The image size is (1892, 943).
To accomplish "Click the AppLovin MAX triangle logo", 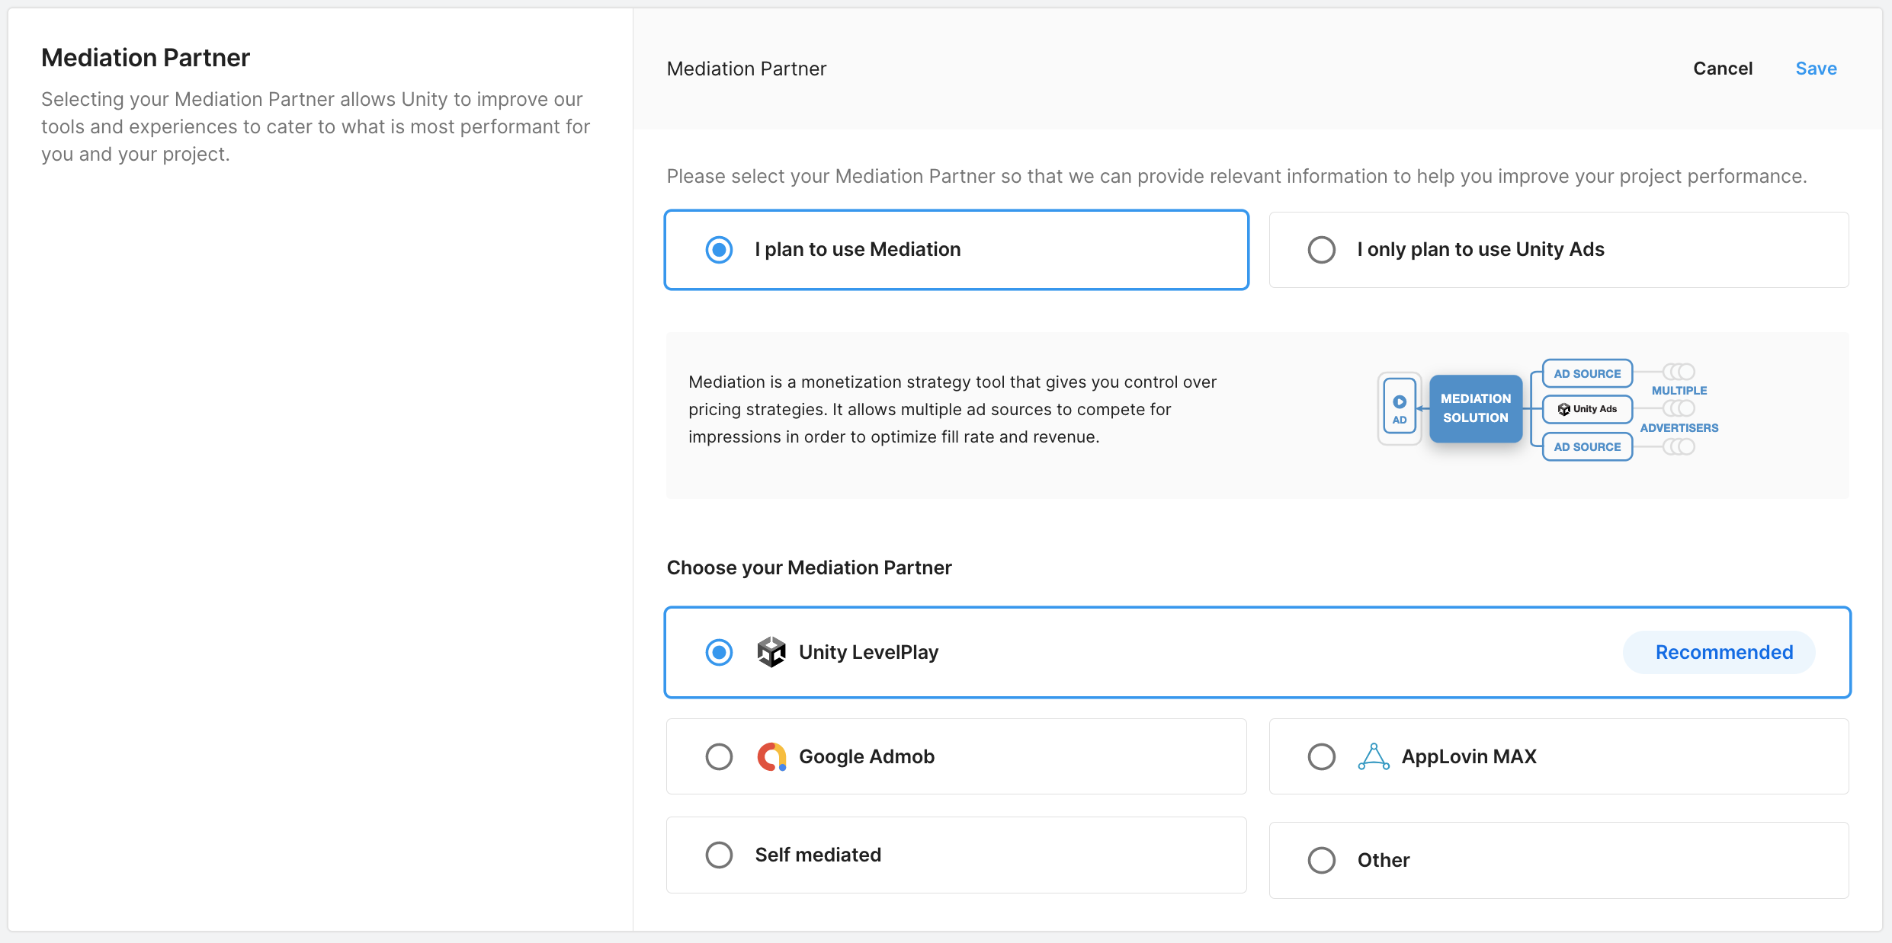I will pos(1373,756).
